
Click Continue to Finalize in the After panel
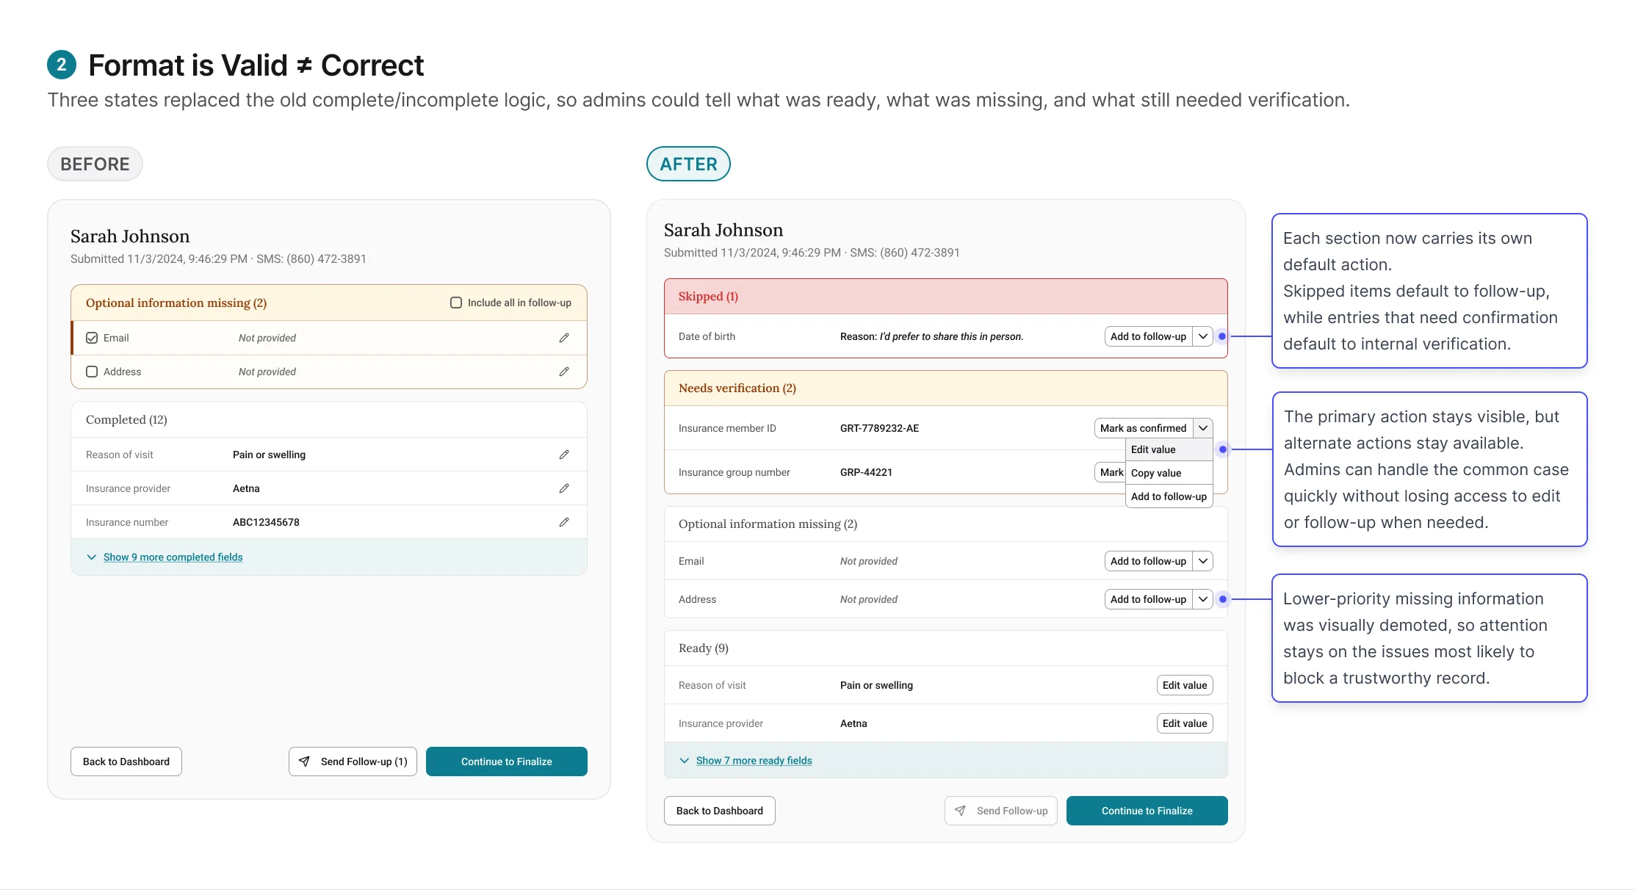1147,811
